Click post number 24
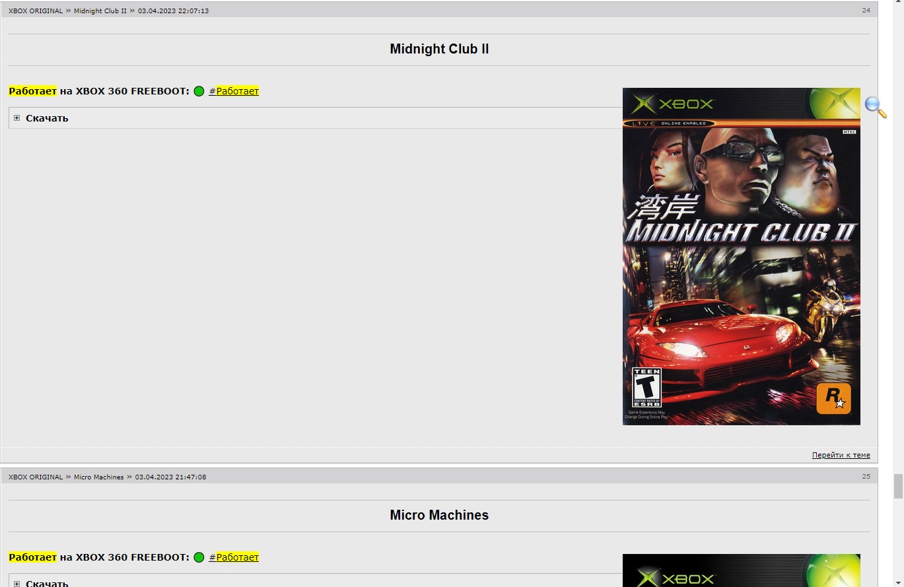The width and height of the screenshot is (904, 587). click(866, 11)
